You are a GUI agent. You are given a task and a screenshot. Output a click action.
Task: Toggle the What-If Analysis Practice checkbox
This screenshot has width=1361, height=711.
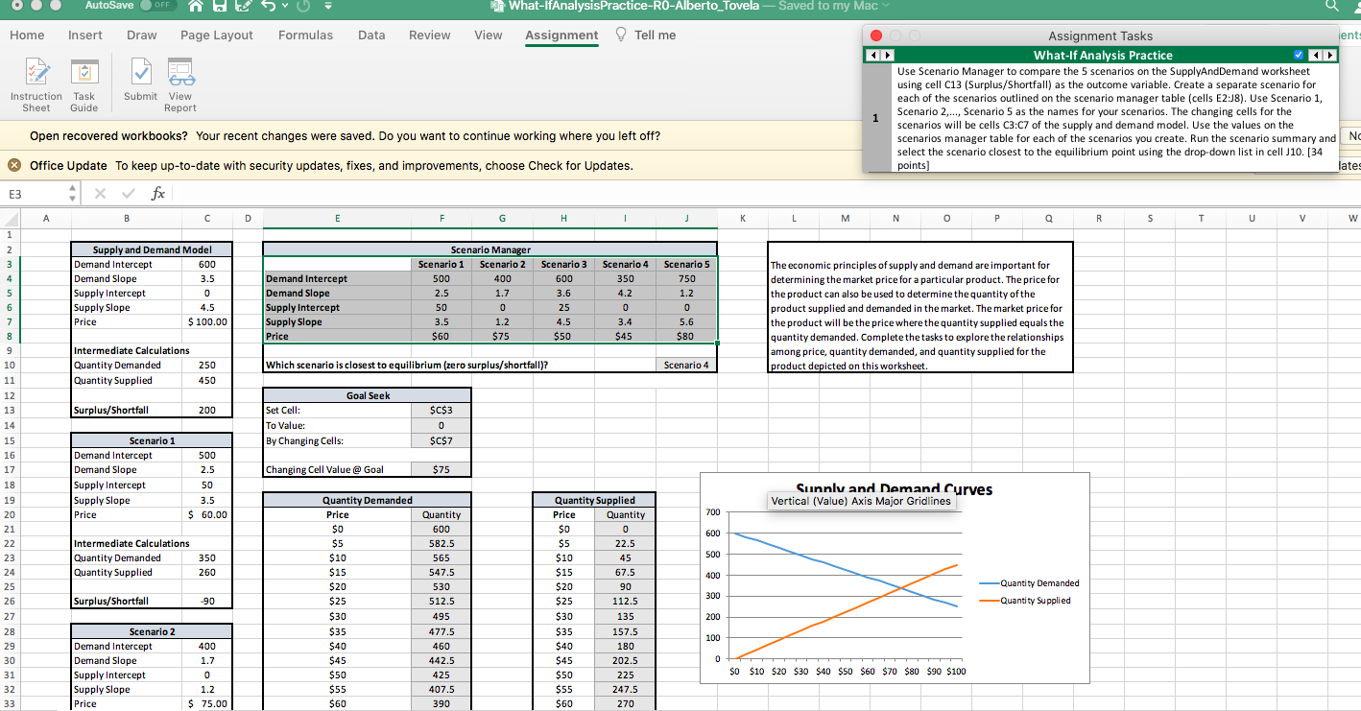(x=1299, y=55)
